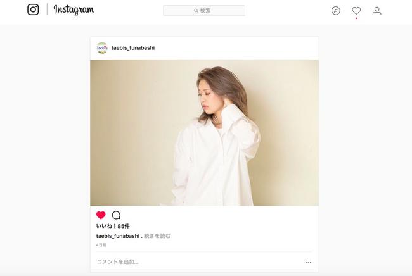Click the magnifier icon in search
Image resolution: width=412 pixels, height=276 pixels.
[x=196, y=11]
